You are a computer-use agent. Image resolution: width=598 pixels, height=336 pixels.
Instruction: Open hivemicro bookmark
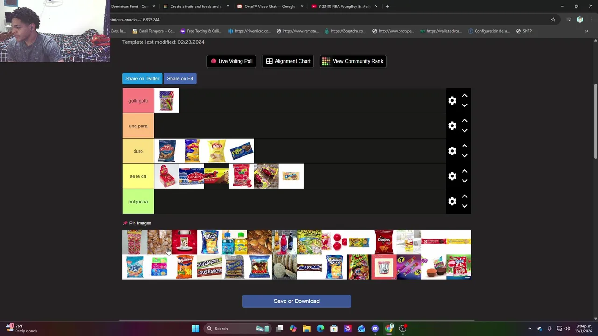tap(249, 31)
